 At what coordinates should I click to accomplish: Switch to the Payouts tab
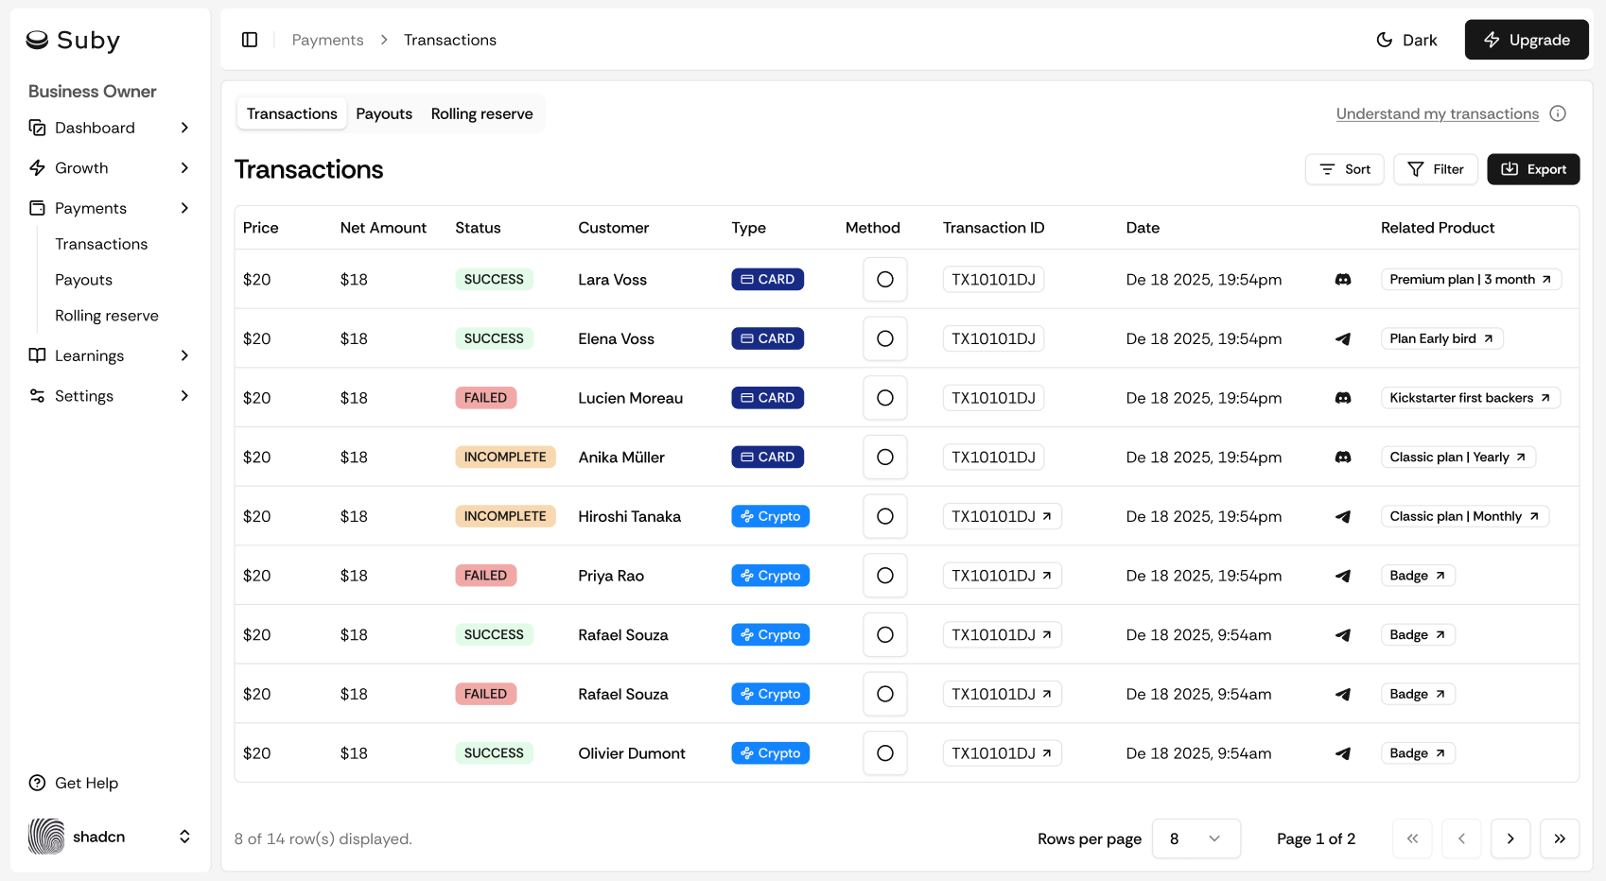coord(384,113)
